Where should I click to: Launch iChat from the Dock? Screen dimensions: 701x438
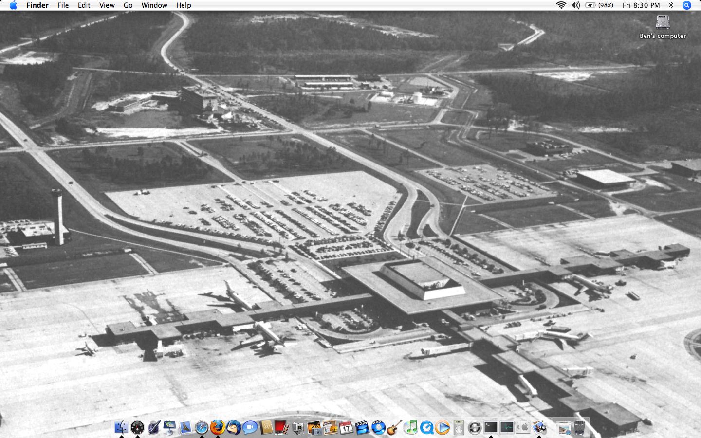[250, 427]
